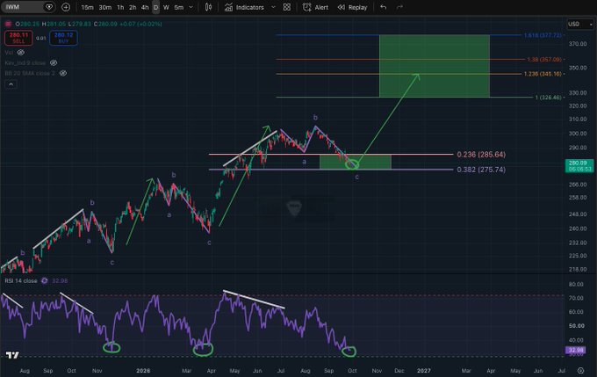Show the hidden Kev_Ind 9 close indicator
This screenshot has height=377, width=597.
click(x=54, y=62)
